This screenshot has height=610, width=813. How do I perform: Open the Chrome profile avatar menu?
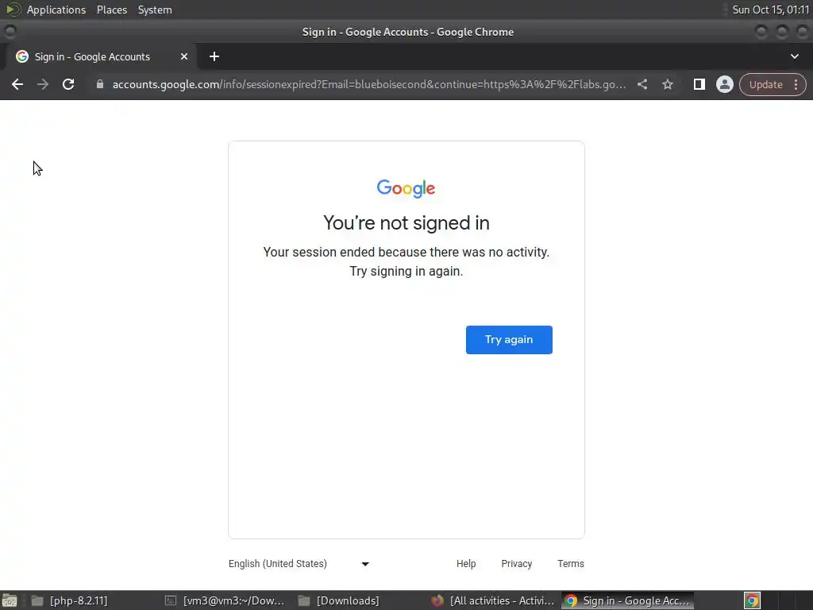tap(724, 84)
